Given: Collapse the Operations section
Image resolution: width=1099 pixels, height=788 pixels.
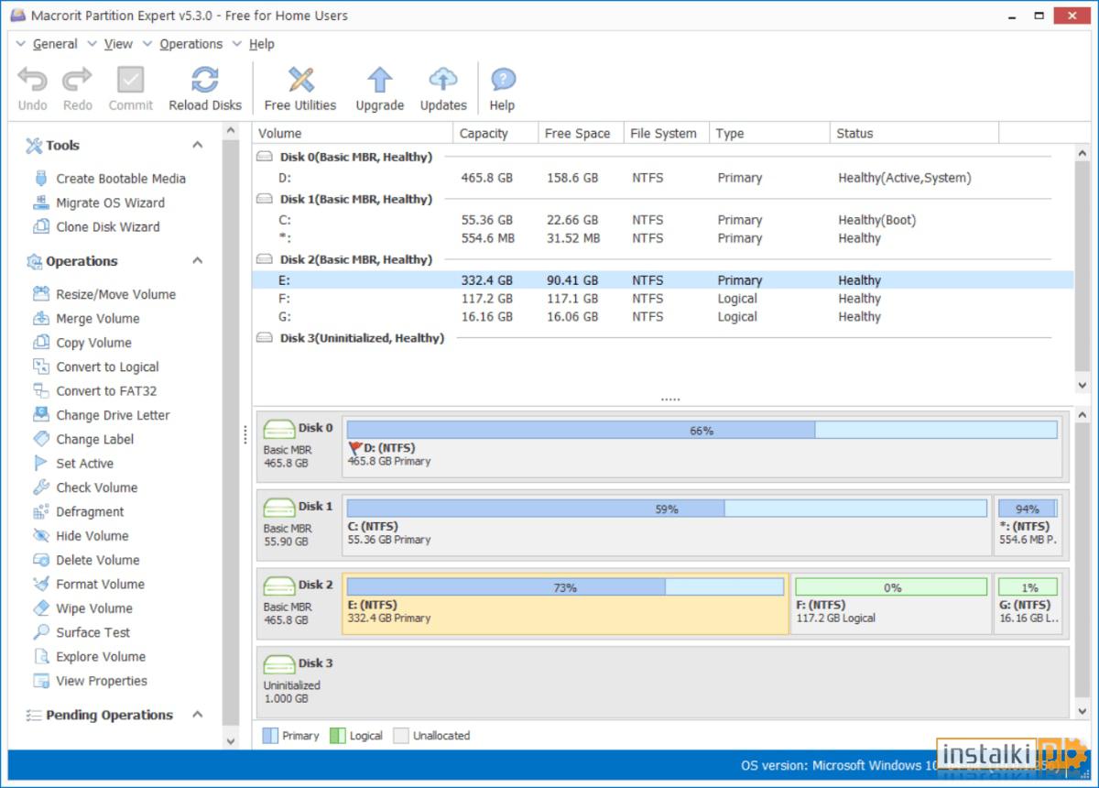Looking at the screenshot, I should (197, 261).
